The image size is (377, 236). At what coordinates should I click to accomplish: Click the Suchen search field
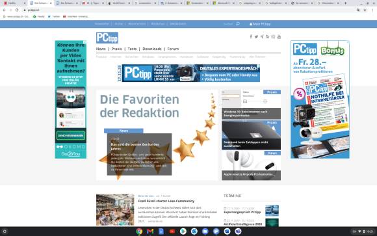click(x=228, y=24)
